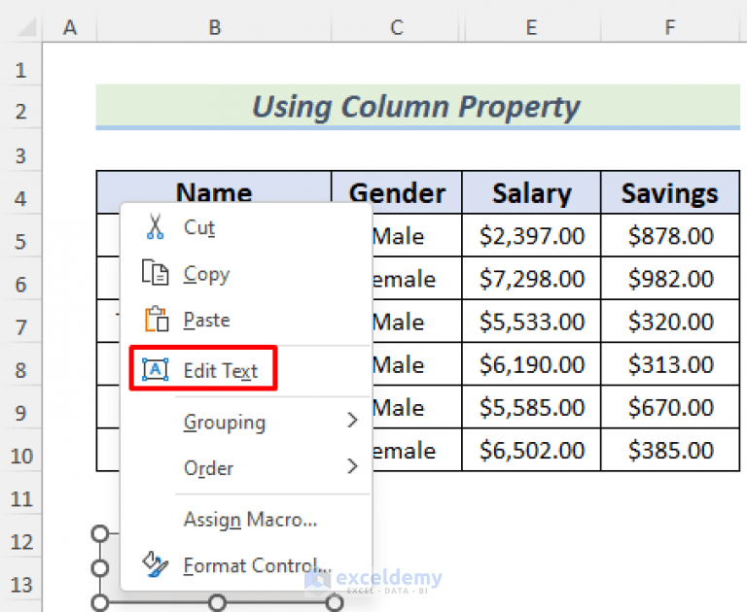The image size is (747, 612).
Task: Choose Cut from the context menu
Action: click(x=245, y=227)
